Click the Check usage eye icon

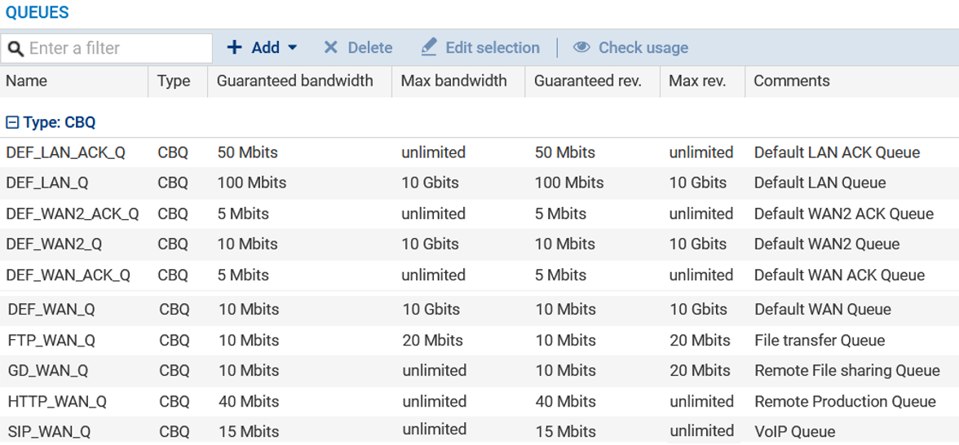point(581,48)
